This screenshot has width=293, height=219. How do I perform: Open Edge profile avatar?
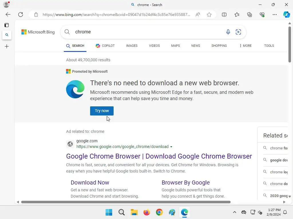pyautogui.click(x=6, y=5)
